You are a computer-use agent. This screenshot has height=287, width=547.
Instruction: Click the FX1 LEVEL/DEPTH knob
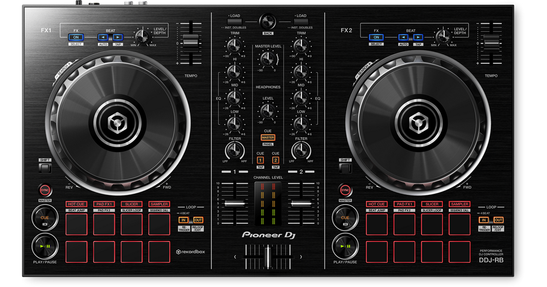coord(142,36)
